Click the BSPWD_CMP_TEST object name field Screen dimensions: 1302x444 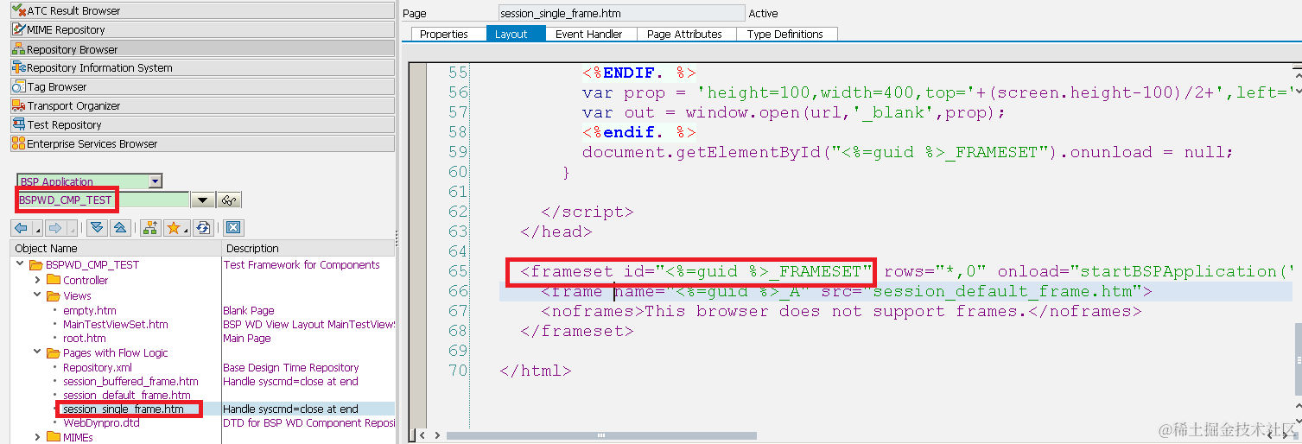tap(104, 200)
